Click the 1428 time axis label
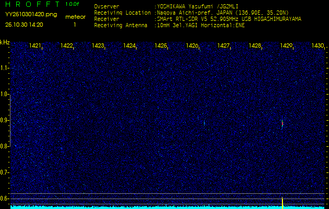 point(255,45)
